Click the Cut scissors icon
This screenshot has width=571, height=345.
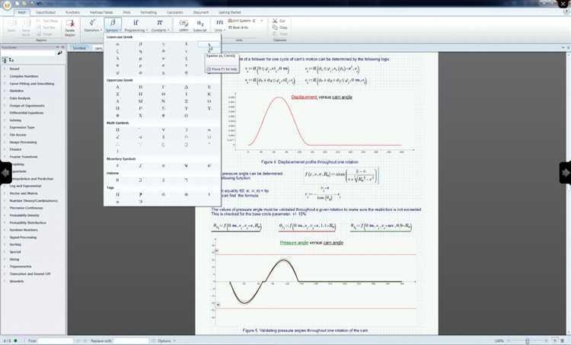click(276, 21)
